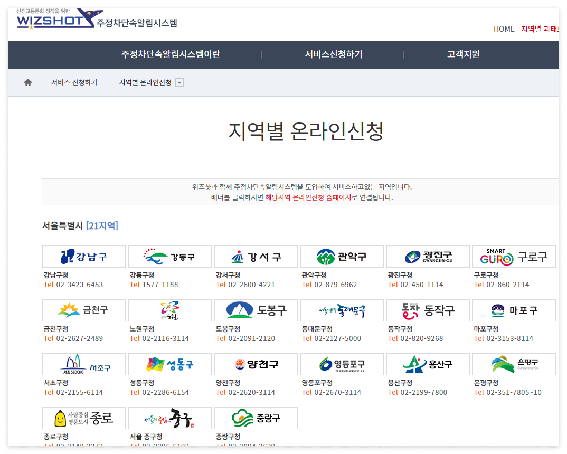The width and height of the screenshot is (567, 454).
Task: Open the Smart Guro 구로구 banner
Action: pos(514,257)
